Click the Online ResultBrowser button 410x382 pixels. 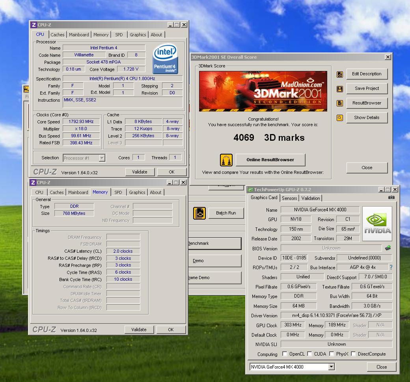tap(270, 160)
